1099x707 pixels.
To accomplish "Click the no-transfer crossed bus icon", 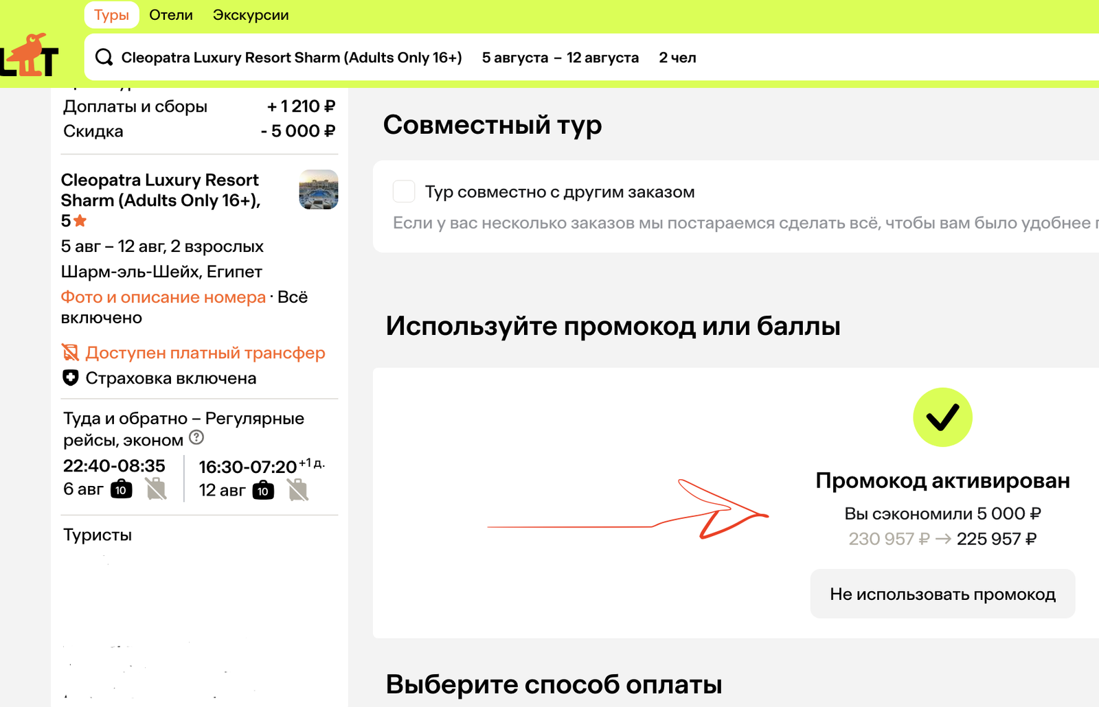I will click(70, 353).
